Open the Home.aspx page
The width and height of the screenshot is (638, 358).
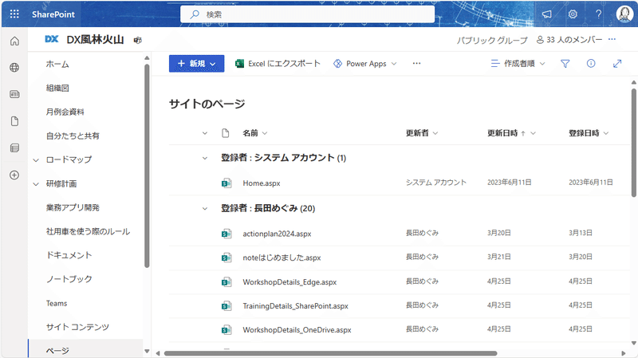(262, 183)
